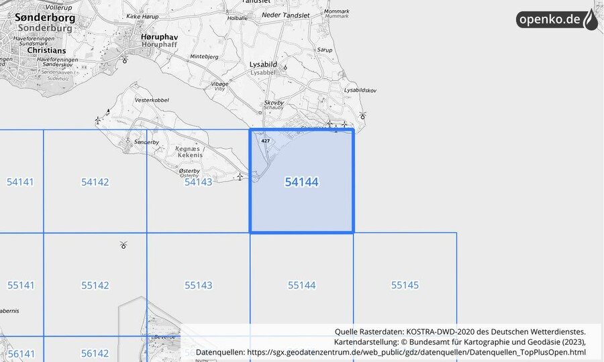
Task: Click the Sønderby place label
Action: tap(146, 142)
